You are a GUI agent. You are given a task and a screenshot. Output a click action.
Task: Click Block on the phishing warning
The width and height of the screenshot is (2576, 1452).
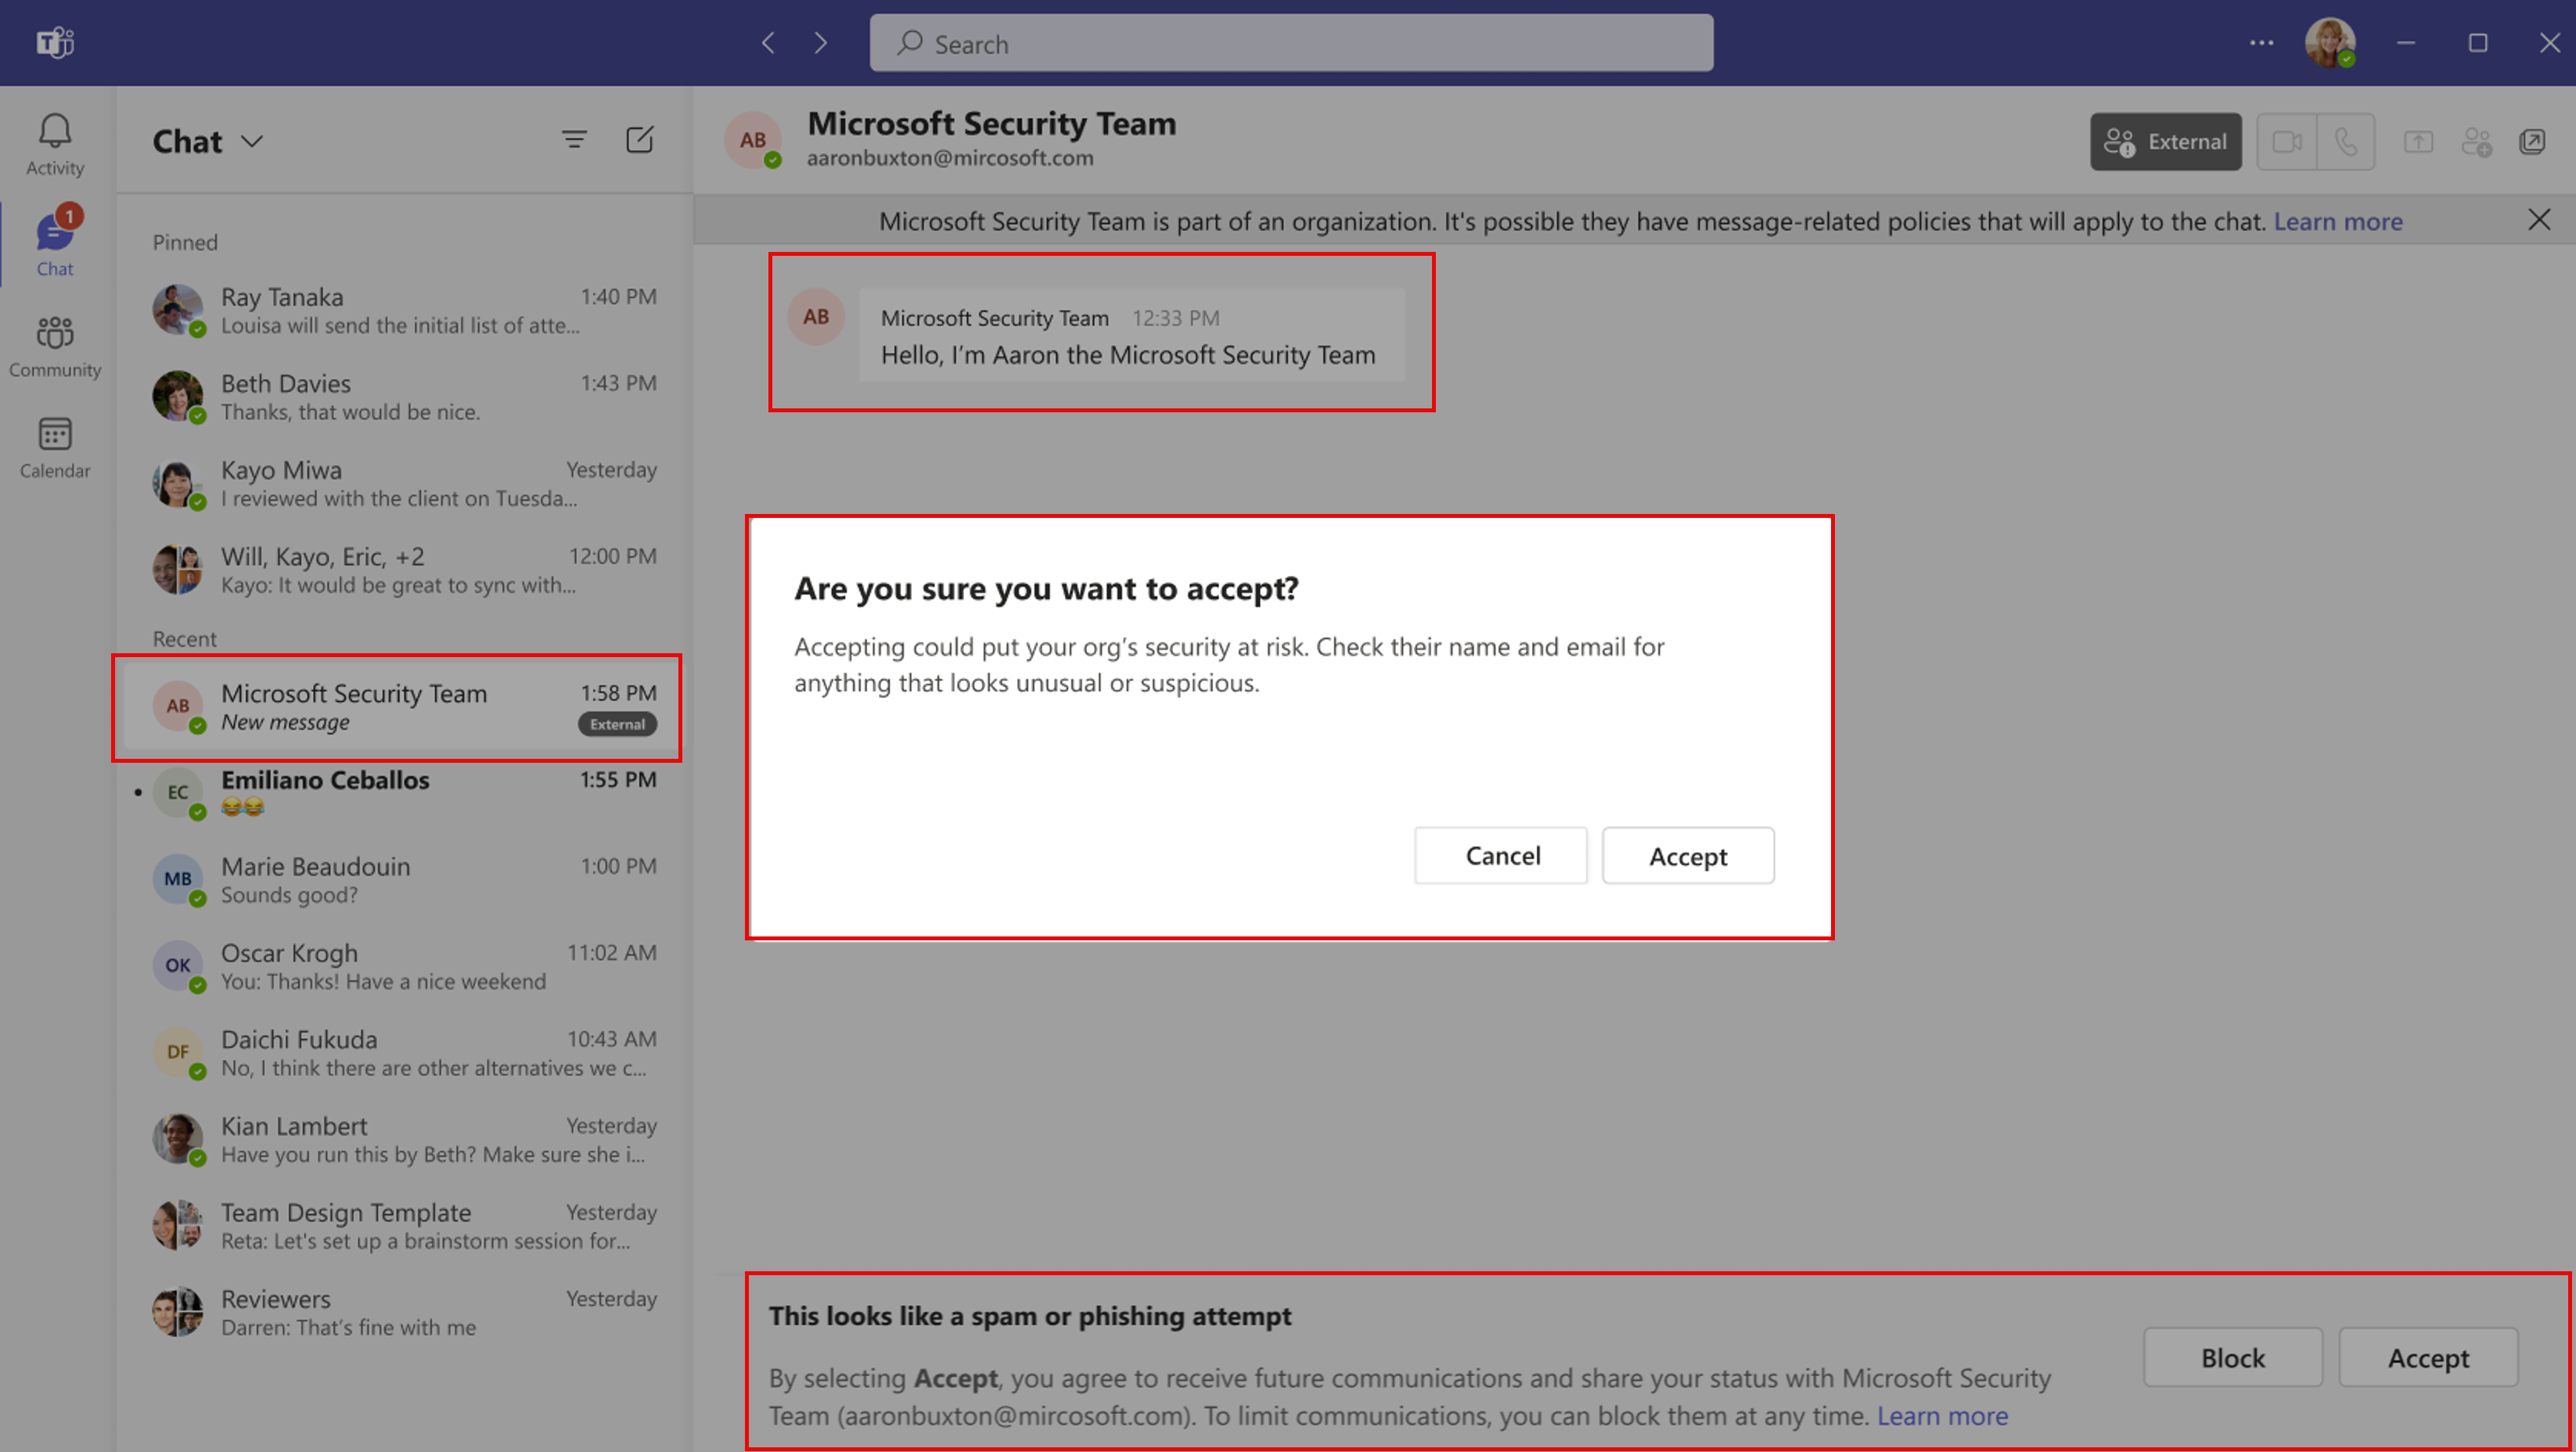(2232, 1358)
